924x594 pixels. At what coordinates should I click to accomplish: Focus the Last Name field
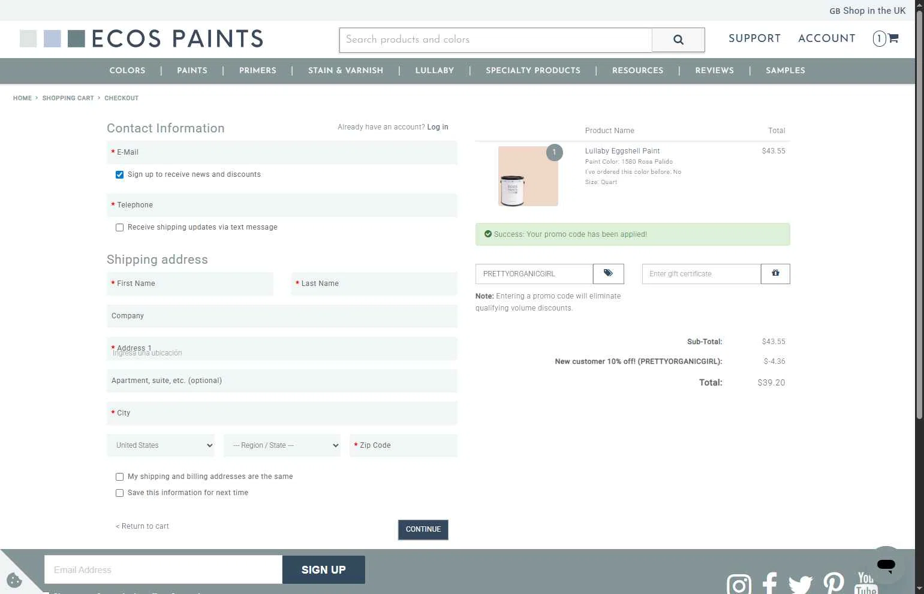coord(374,284)
